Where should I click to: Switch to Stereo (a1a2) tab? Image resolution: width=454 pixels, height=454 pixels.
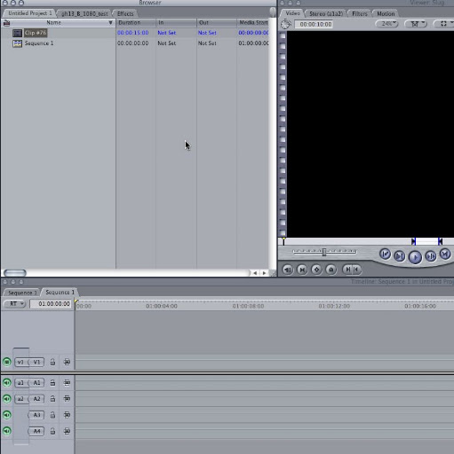pos(326,13)
